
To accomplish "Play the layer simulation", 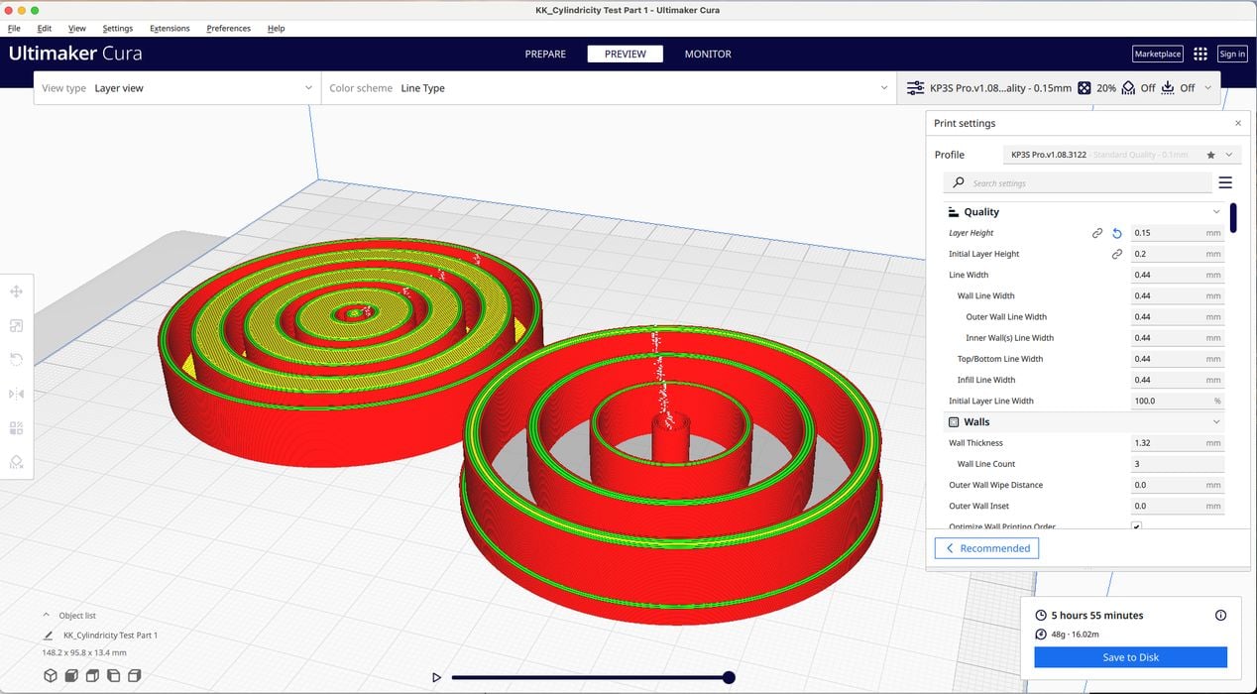I will [436, 677].
